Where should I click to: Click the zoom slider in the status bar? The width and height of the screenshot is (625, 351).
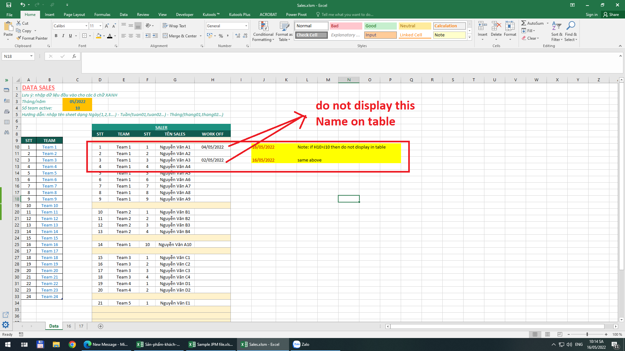tap(587, 334)
